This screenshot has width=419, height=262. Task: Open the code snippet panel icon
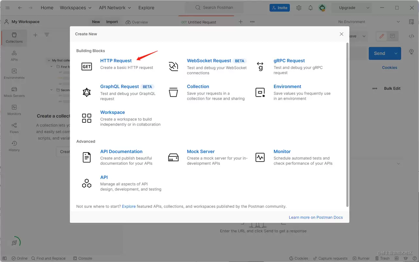[x=411, y=36]
